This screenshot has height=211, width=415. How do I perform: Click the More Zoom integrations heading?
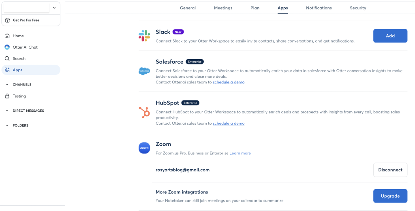[182, 192]
